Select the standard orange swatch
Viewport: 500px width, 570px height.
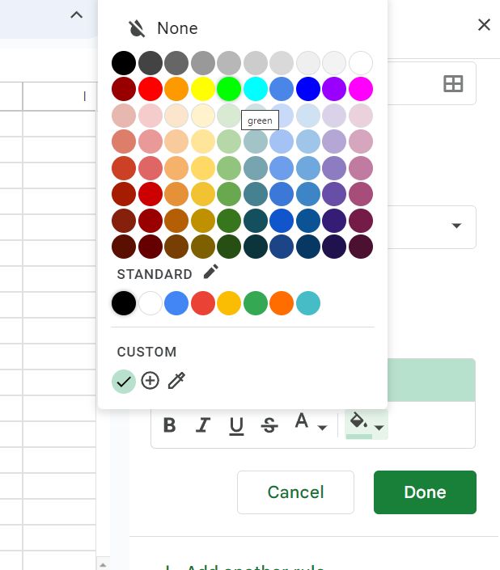(x=282, y=303)
